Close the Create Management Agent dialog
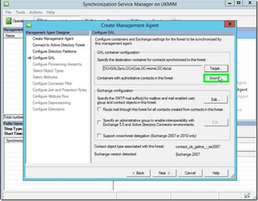 pos(230,24)
